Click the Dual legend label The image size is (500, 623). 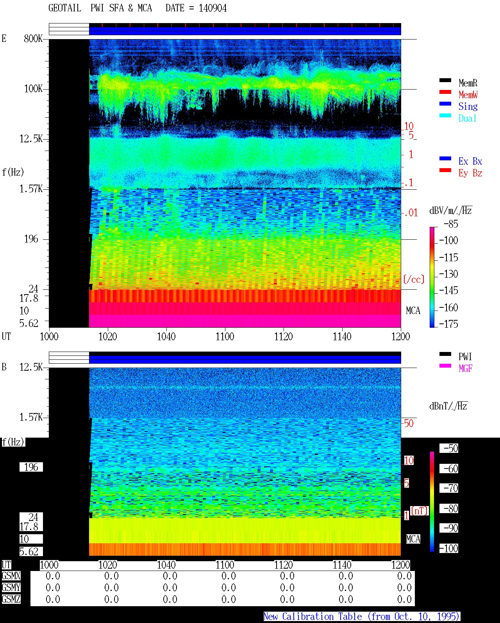(x=468, y=118)
